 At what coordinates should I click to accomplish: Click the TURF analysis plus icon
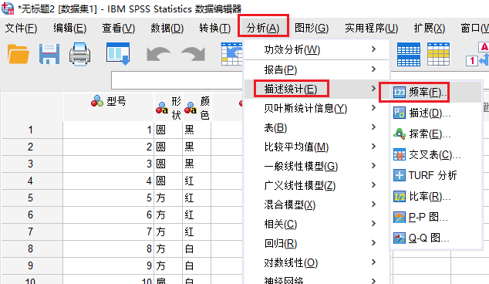(x=400, y=175)
